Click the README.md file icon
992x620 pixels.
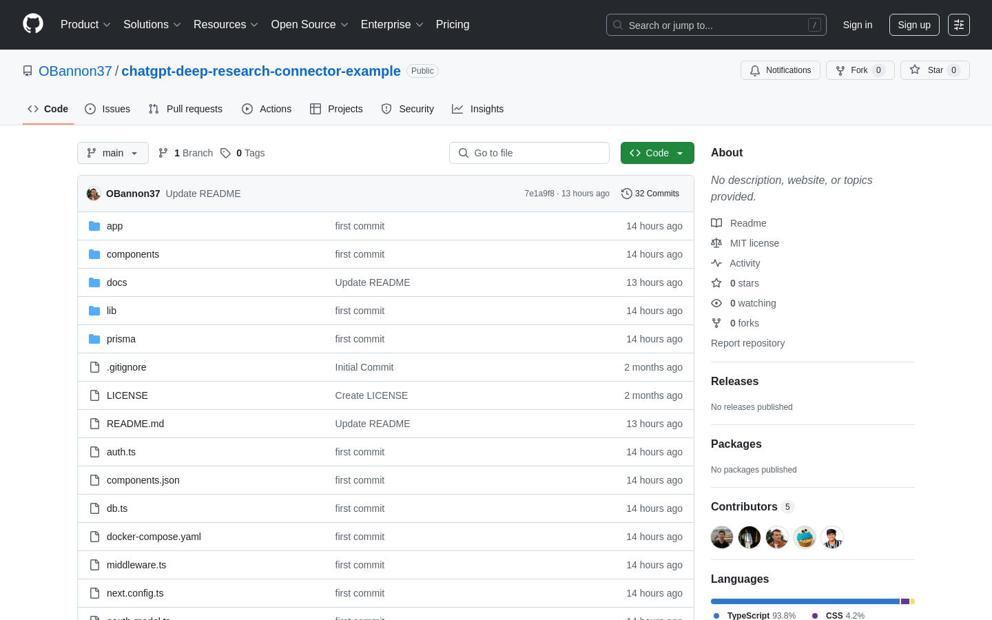point(94,424)
